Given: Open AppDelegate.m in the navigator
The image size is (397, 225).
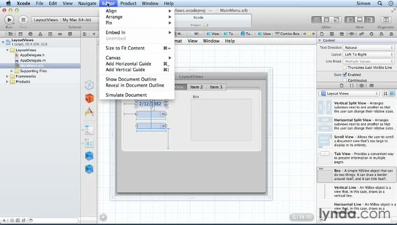Looking at the screenshot, I should click(33, 60).
